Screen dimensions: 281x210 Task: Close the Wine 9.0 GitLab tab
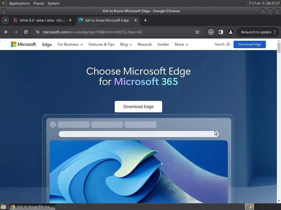pyautogui.click(x=70, y=20)
